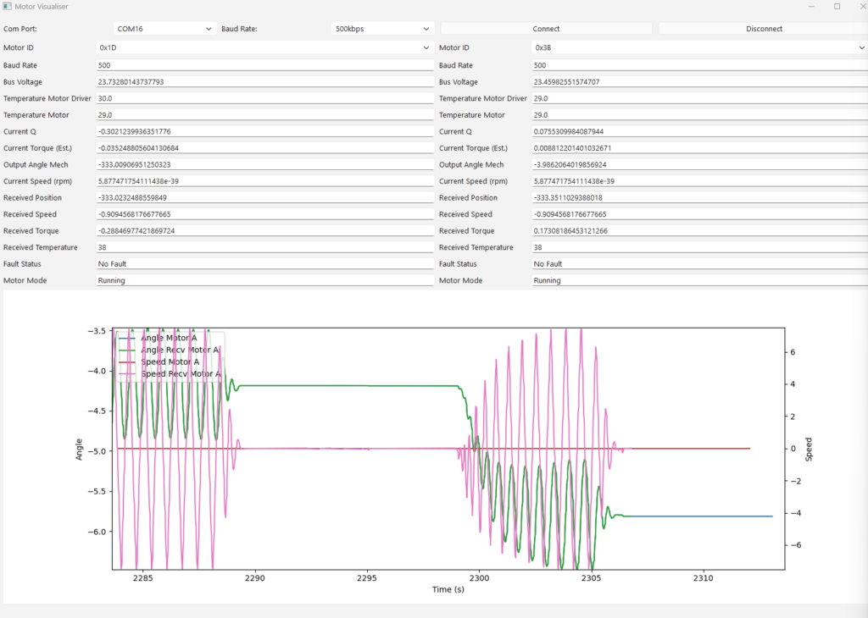Click the Angle Motor A legend entry
This screenshot has height=618, width=868.
tap(169, 338)
